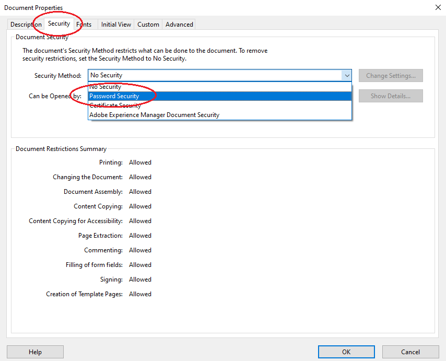Image resolution: width=446 pixels, height=361 pixels.
Task: Switch to the Description tab
Action: 25,25
